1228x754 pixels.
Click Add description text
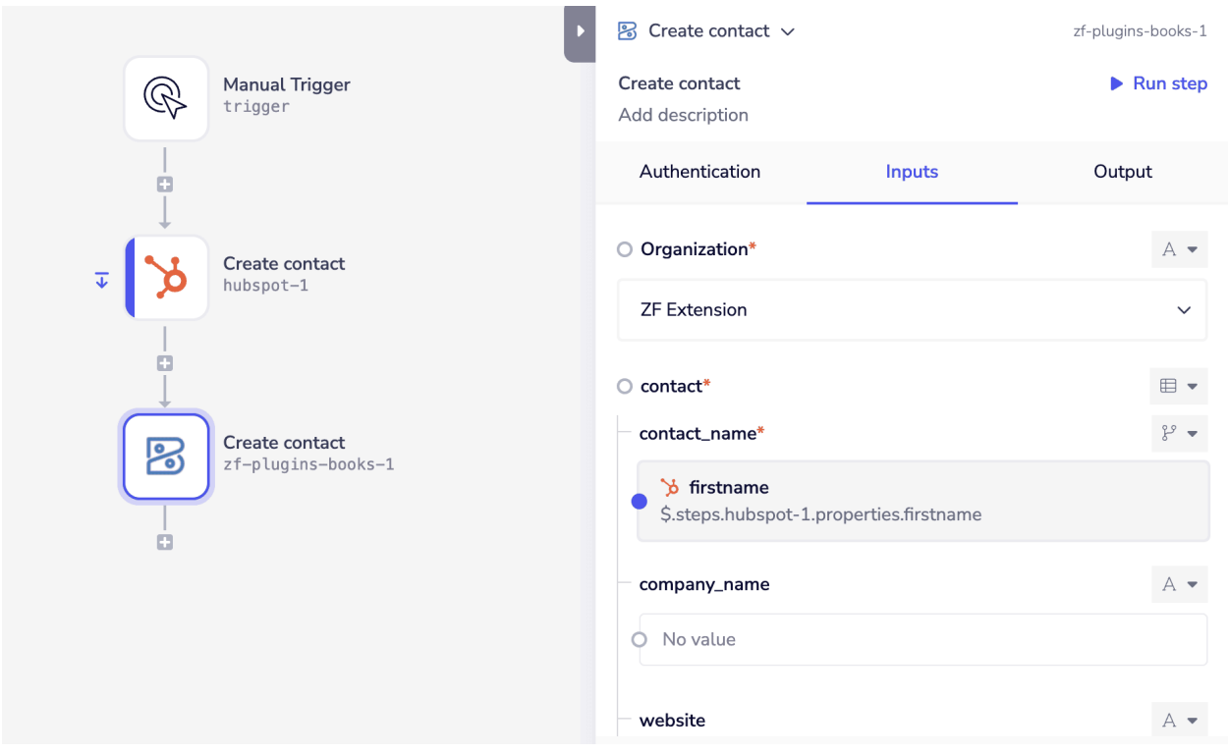[683, 115]
